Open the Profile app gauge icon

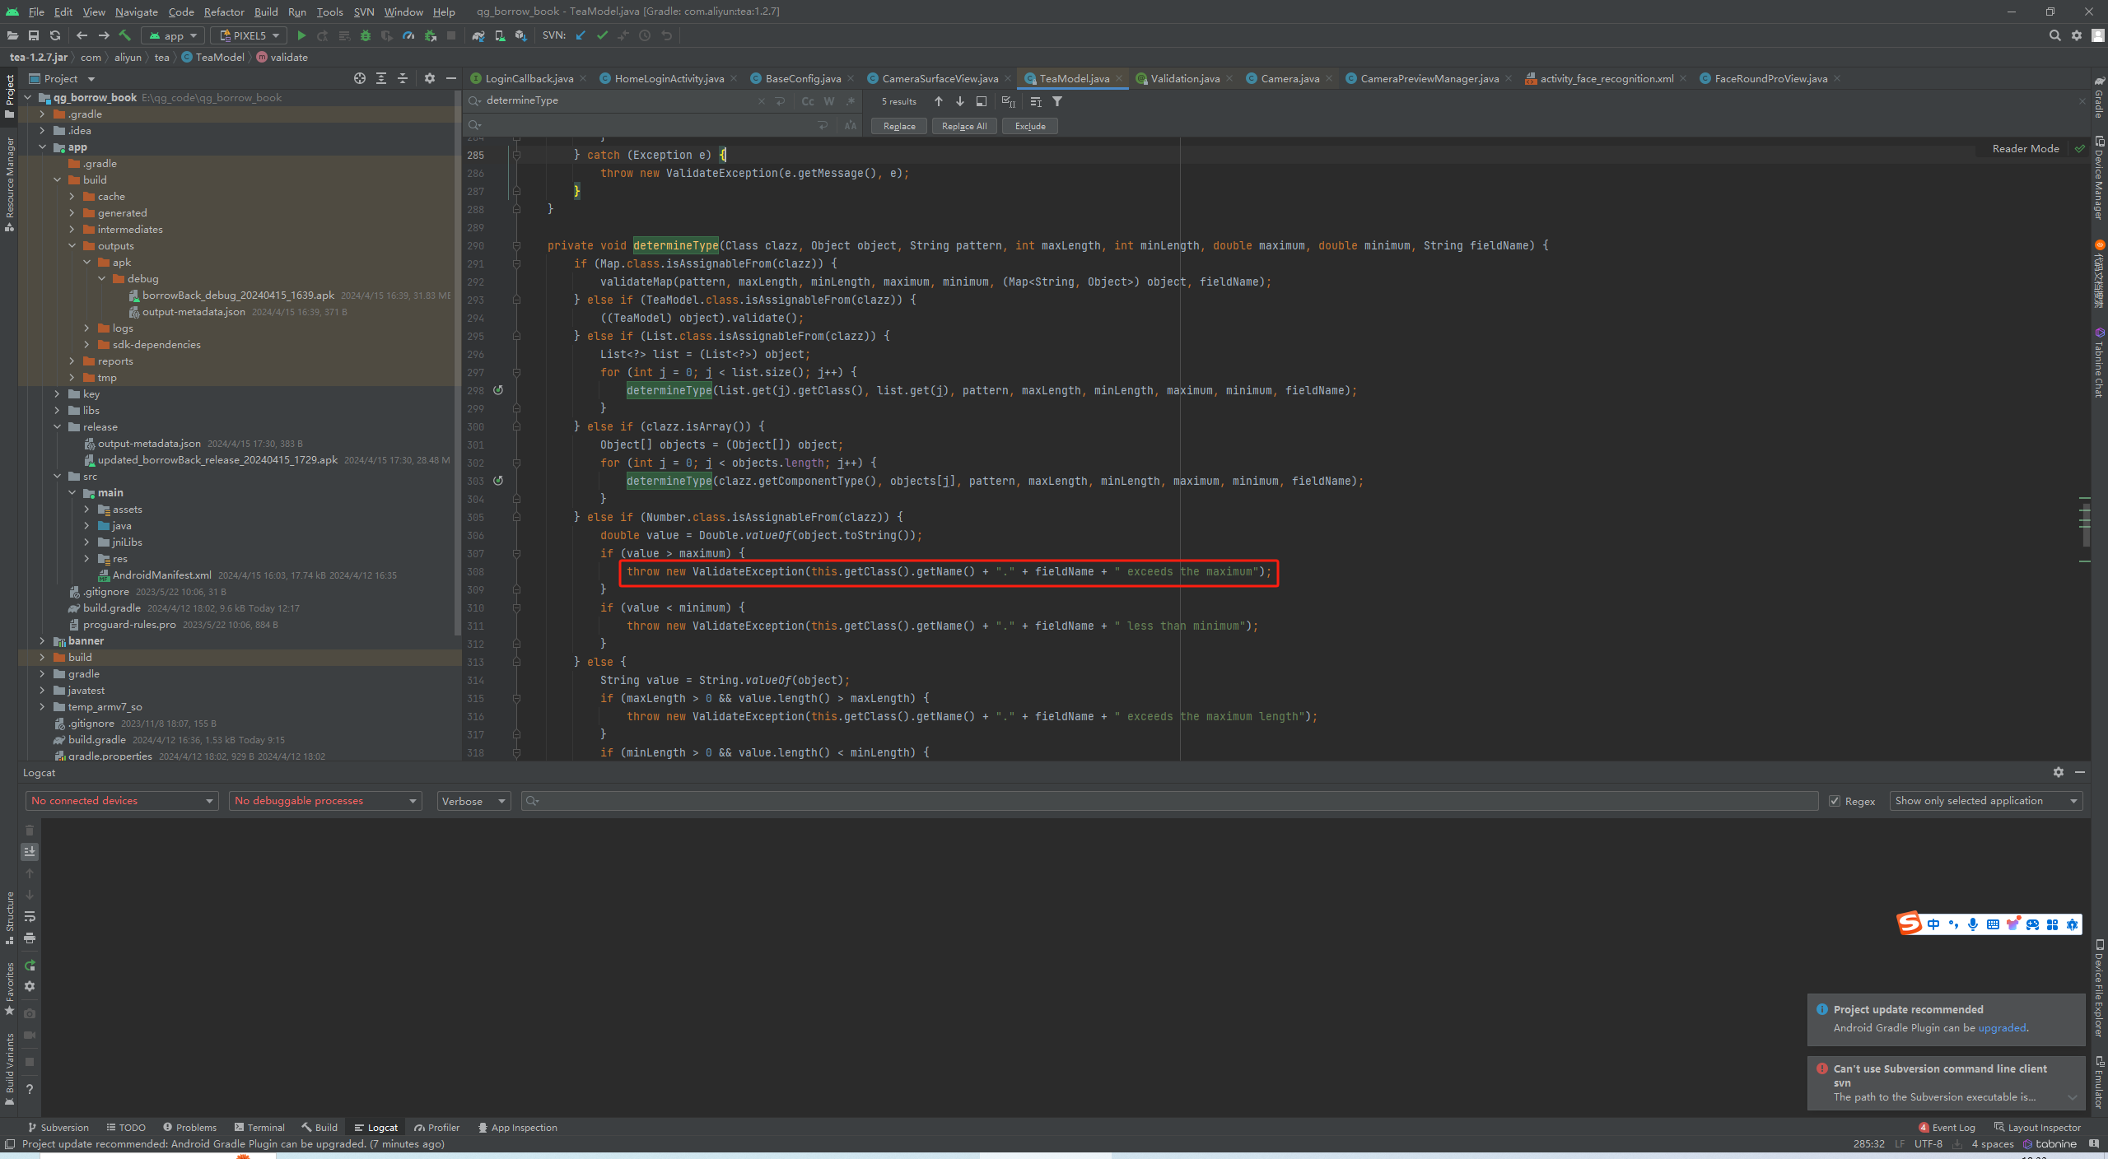click(408, 35)
